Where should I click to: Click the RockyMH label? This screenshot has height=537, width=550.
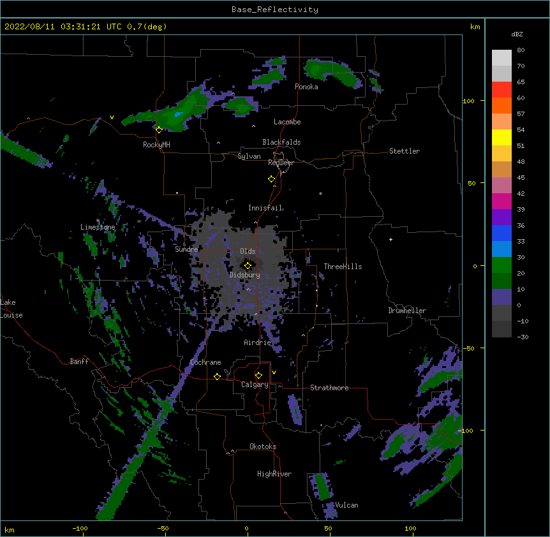point(156,145)
